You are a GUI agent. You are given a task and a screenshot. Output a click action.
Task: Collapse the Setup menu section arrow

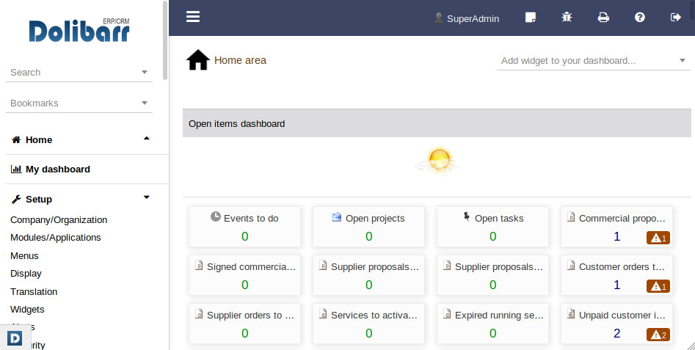click(147, 197)
